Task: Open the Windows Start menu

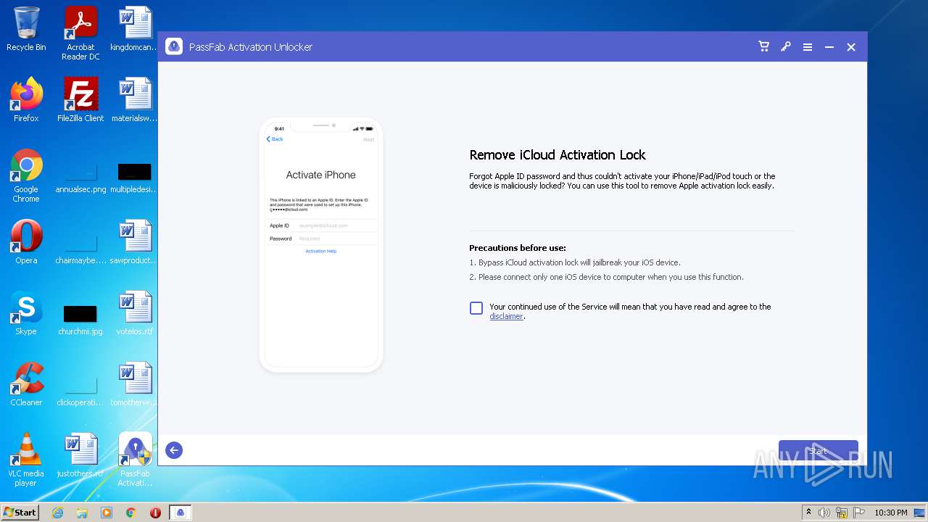Action: 20,512
